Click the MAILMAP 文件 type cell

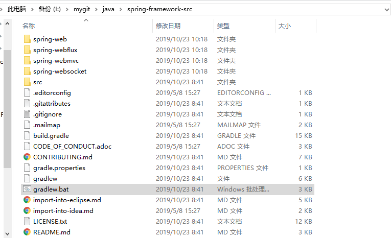pos(239,125)
